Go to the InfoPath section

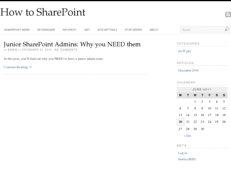pyautogui.click(x=69, y=30)
